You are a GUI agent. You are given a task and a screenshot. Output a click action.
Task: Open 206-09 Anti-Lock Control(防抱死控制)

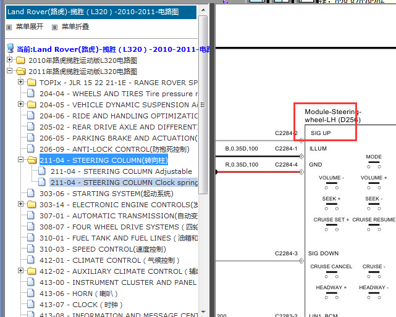click(x=114, y=149)
